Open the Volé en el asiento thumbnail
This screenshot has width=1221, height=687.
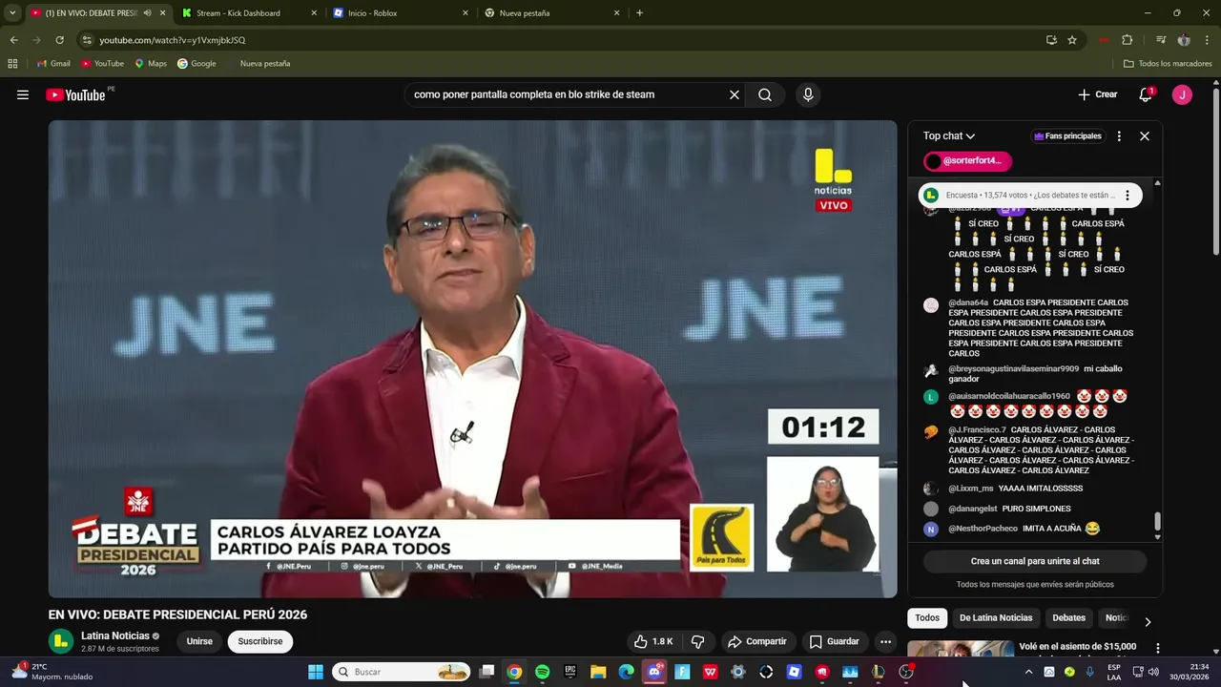960,649
